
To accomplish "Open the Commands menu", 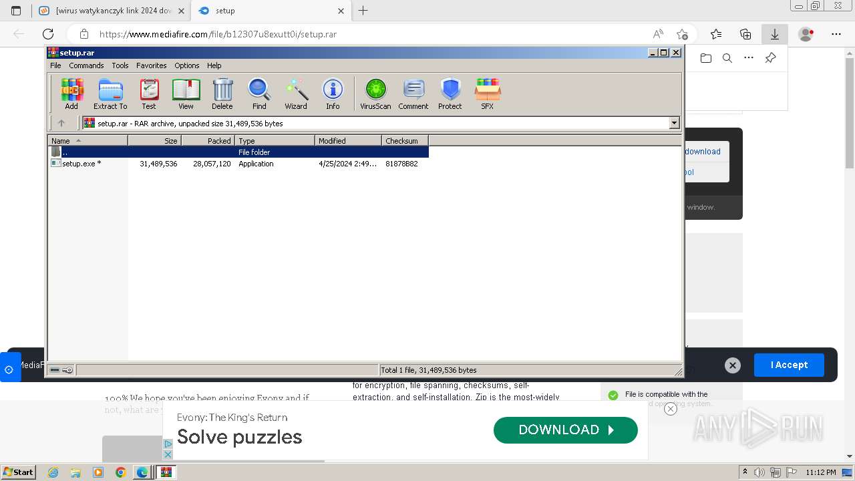I will (x=86, y=65).
